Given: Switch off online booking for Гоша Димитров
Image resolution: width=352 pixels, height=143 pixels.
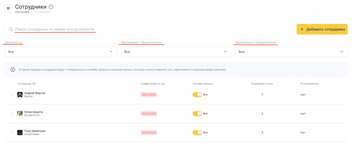Looking at the screenshot, I should tap(197, 132).
